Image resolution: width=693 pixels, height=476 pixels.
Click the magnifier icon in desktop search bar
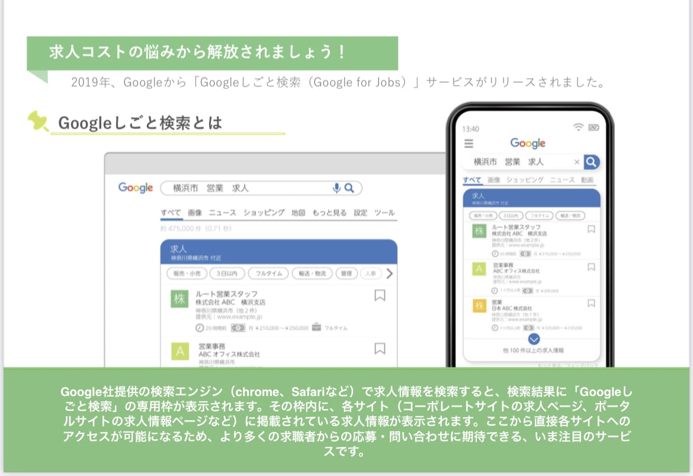pos(349,188)
